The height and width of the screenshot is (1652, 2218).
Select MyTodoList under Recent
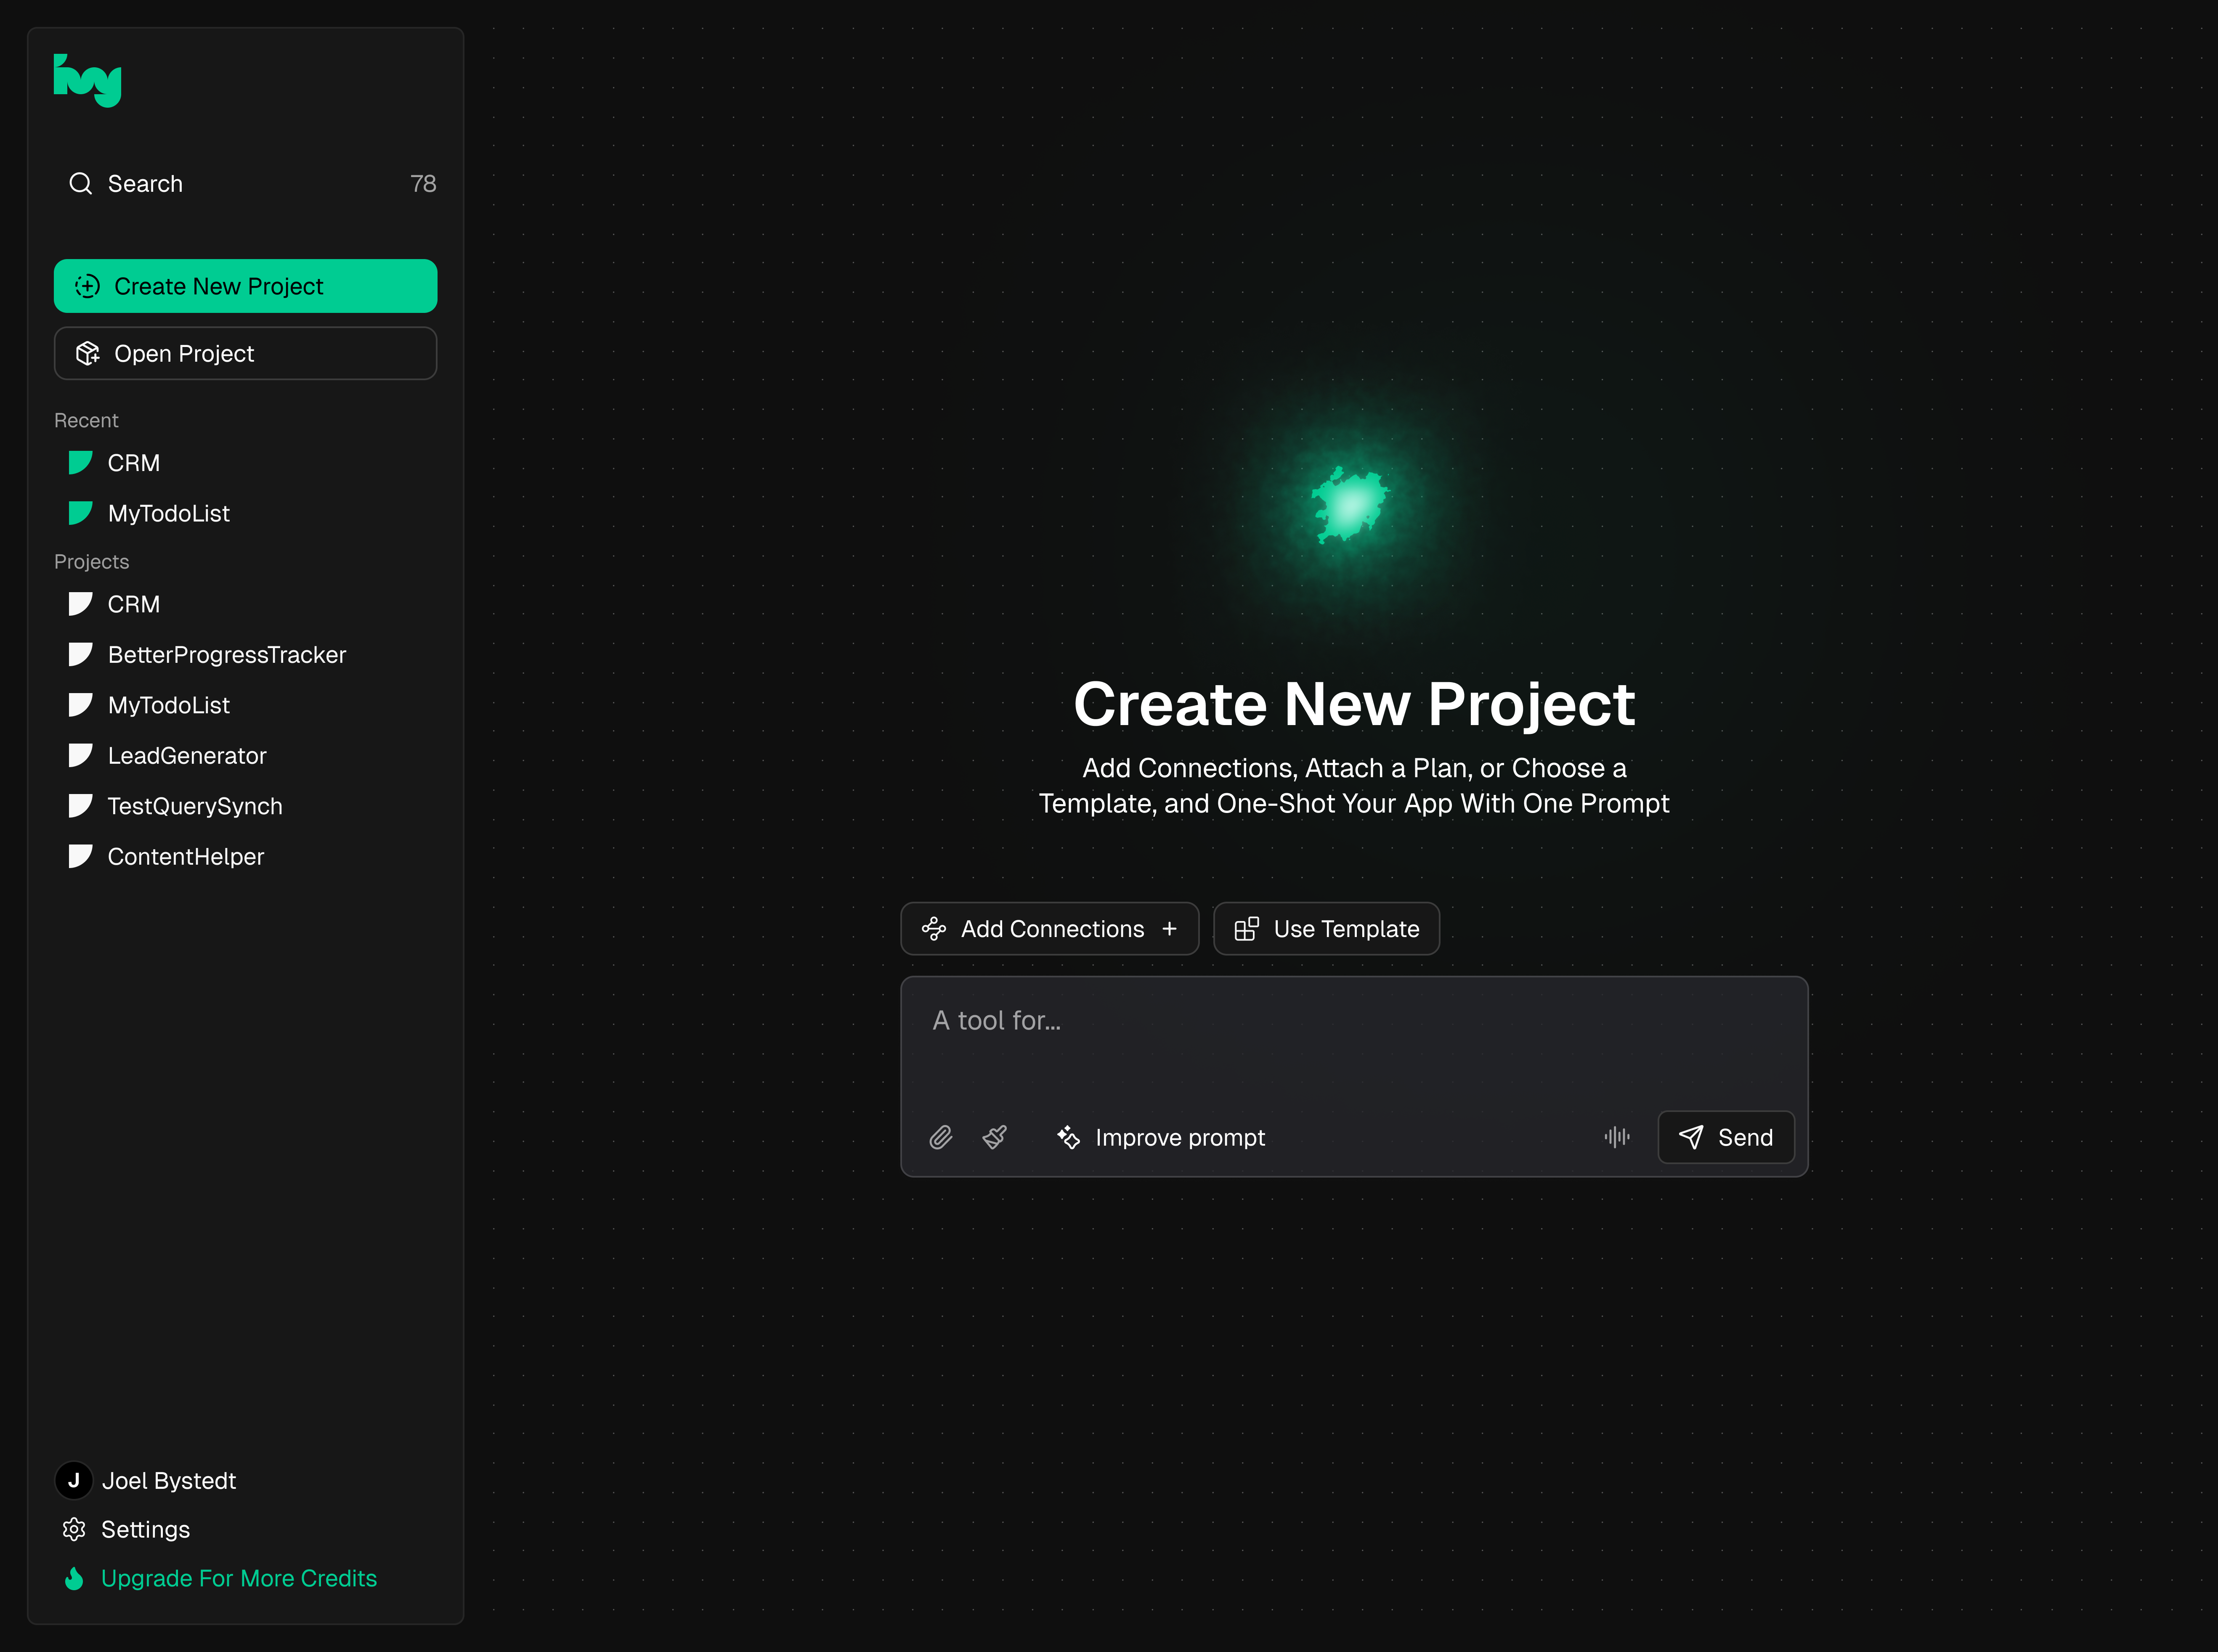pos(168,513)
